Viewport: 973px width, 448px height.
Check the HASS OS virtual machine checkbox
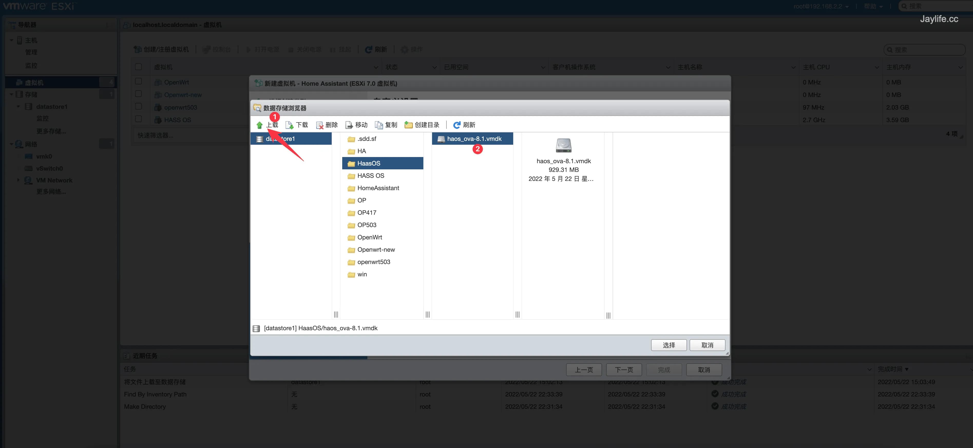click(x=139, y=119)
